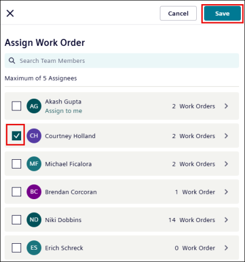The width and height of the screenshot is (245, 262).
Task: Select Michael Ficalora's checkbox
Action: tap(16, 164)
